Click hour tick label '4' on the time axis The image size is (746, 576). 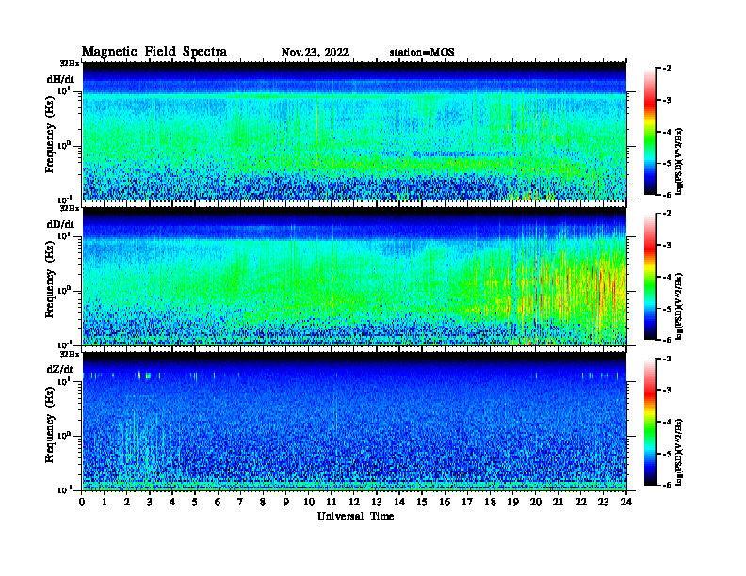click(172, 503)
